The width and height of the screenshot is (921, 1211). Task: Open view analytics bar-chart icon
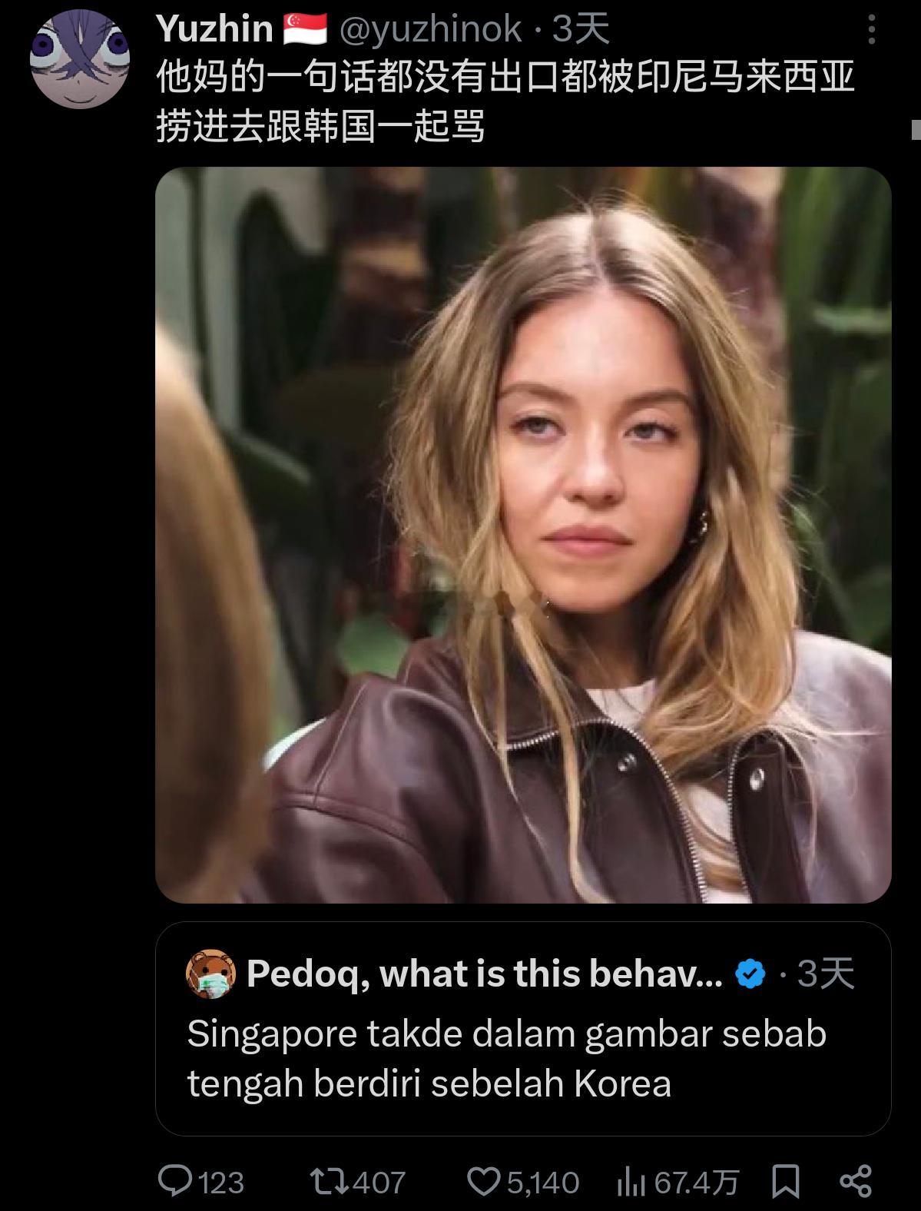point(631,1182)
